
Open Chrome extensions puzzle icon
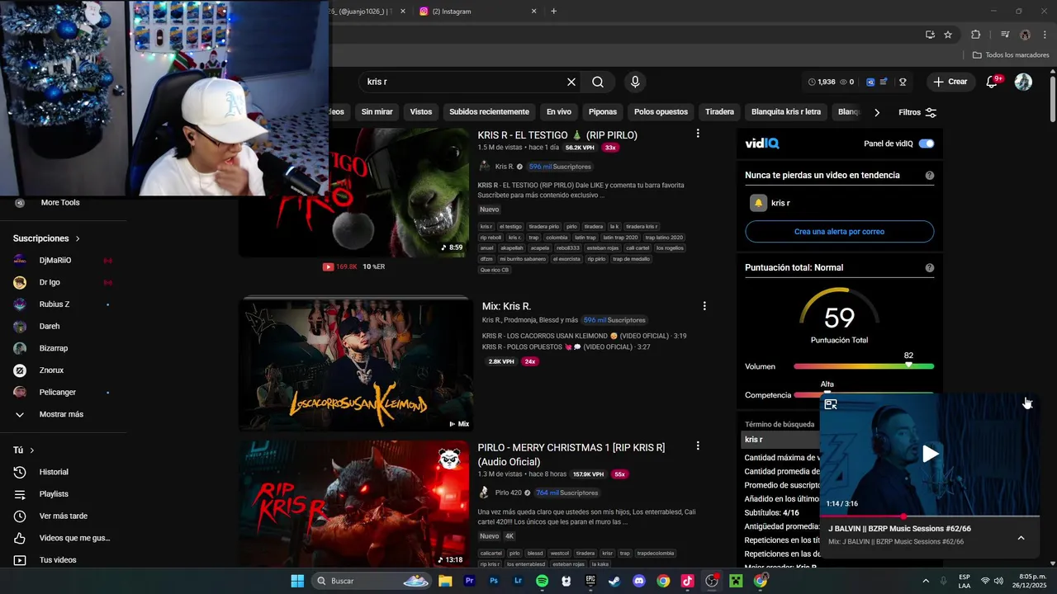coord(975,35)
